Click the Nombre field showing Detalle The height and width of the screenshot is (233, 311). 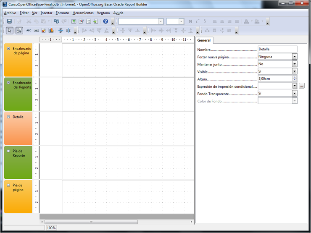click(x=277, y=49)
